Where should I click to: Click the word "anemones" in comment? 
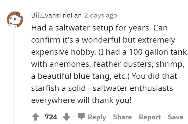(69, 64)
